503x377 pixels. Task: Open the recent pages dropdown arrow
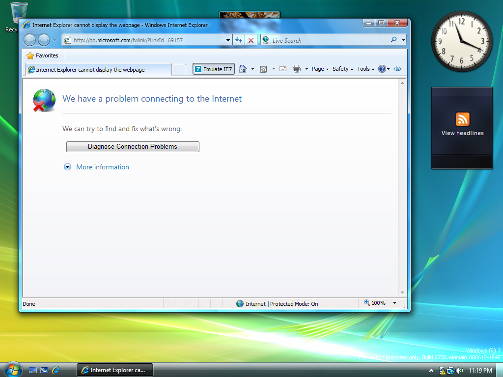click(x=55, y=40)
